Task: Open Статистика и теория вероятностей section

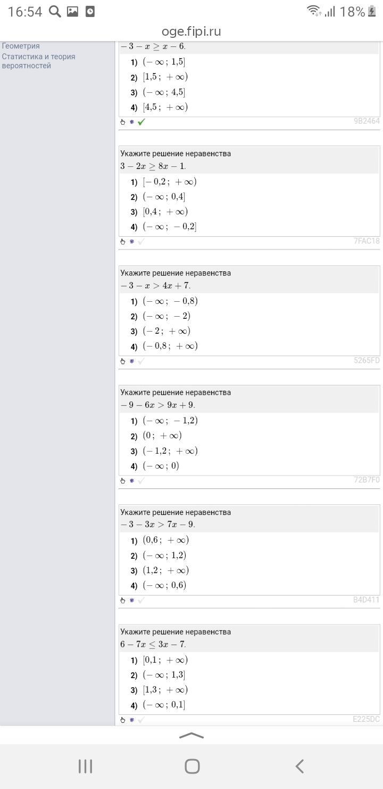Action: coord(38,61)
